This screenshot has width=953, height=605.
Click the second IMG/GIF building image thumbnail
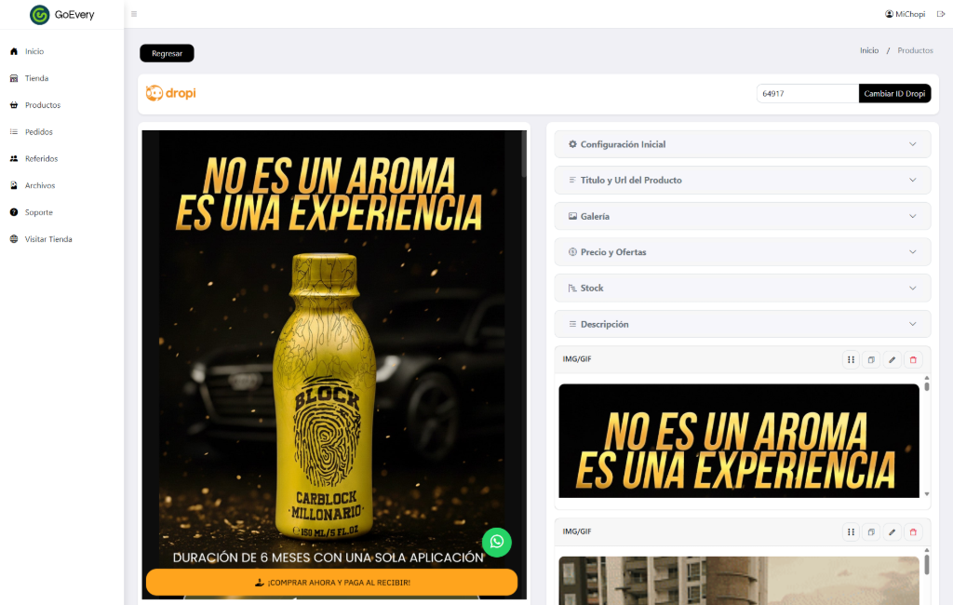click(738, 581)
